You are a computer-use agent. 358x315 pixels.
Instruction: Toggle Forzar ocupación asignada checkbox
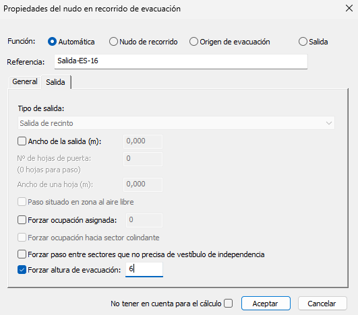click(22, 220)
